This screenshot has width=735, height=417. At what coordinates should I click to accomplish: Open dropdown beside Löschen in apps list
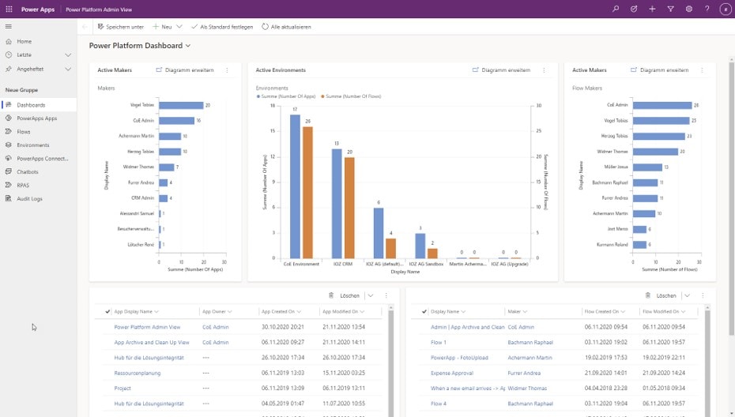[371, 295]
